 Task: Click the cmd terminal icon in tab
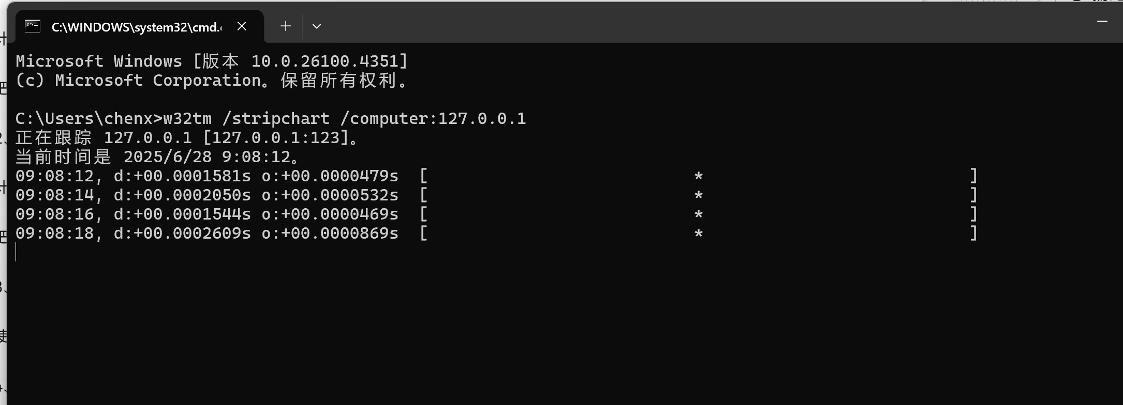click(33, 26)
